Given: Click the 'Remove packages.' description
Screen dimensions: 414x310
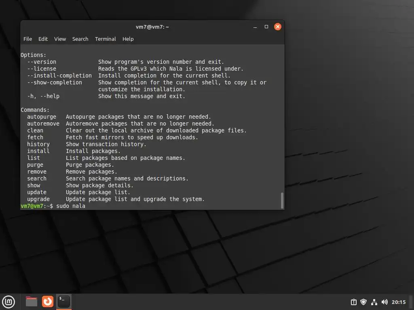Looking at the screenshot, I should point(91,172).
